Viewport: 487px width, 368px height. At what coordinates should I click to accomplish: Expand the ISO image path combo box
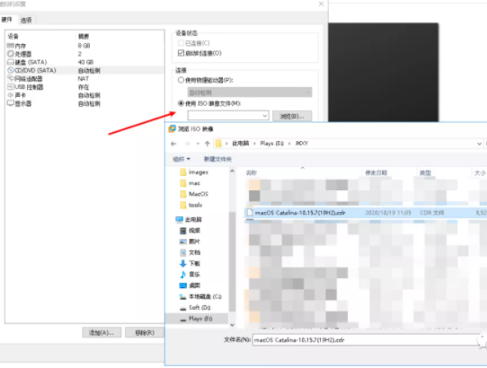click(x=265, y=116)
